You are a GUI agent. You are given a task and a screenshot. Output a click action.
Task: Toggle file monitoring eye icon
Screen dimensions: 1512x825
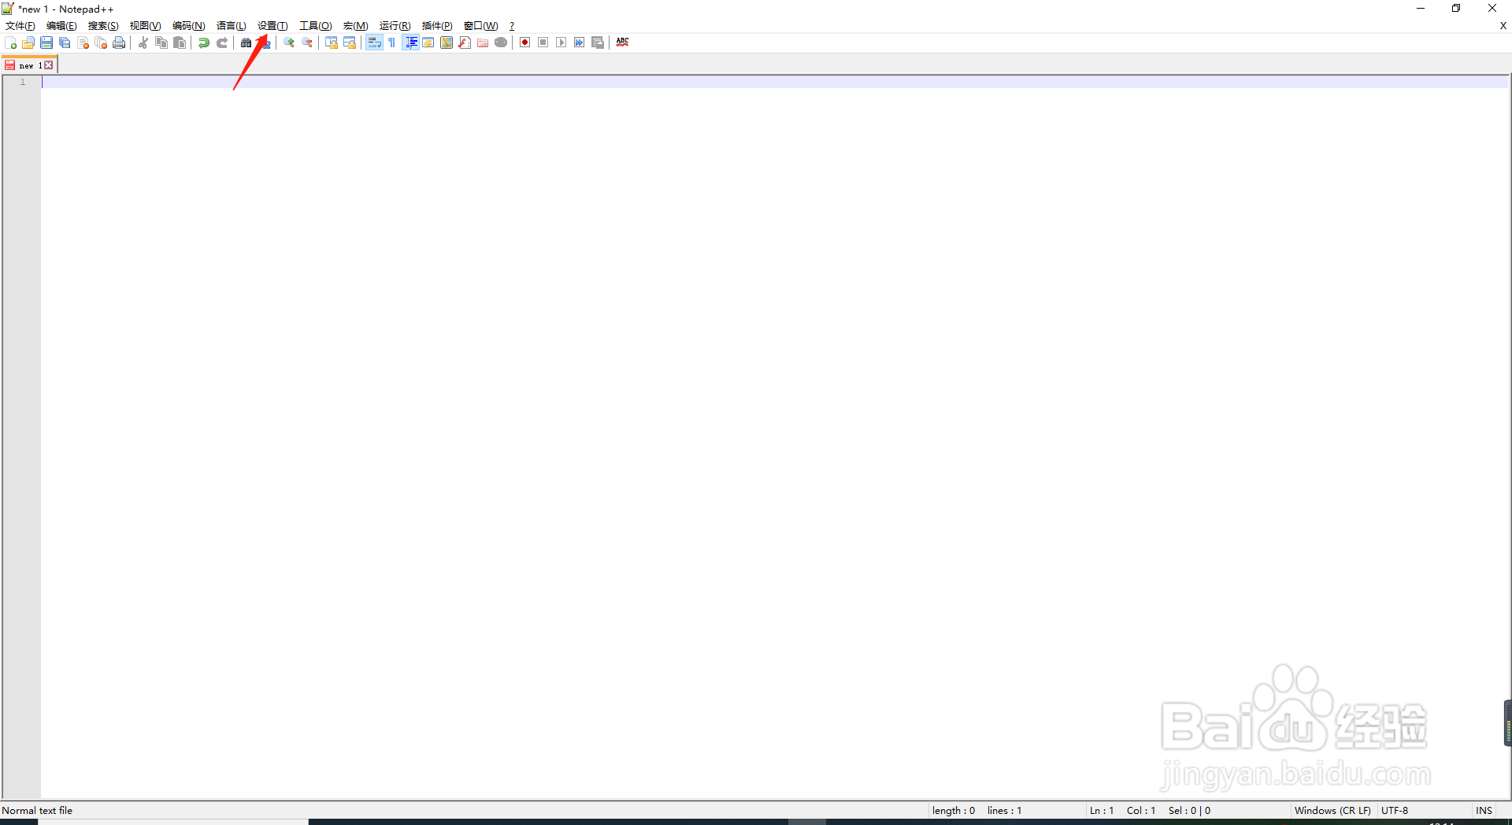click(x=501, y=43)
